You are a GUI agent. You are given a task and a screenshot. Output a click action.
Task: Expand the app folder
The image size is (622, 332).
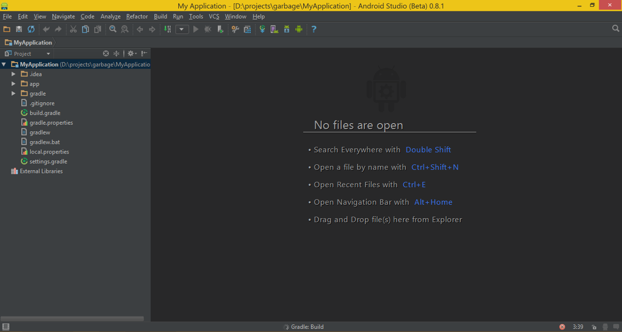tap(13, 84)
